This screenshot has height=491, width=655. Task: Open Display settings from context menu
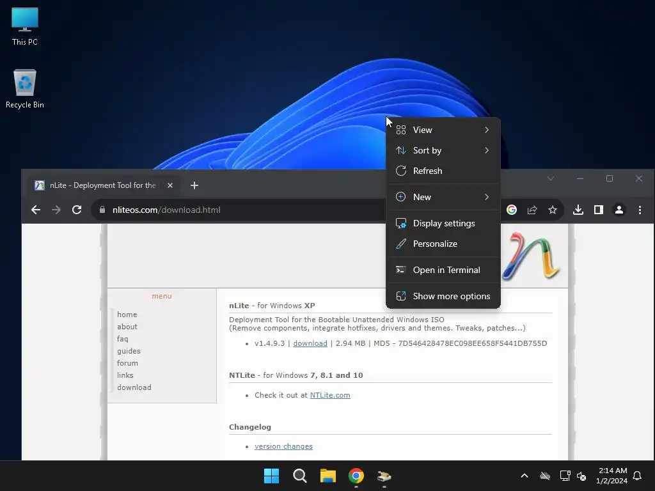click(x=443, y=223)
